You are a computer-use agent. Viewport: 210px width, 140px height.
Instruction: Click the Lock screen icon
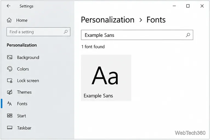point(10,81)
